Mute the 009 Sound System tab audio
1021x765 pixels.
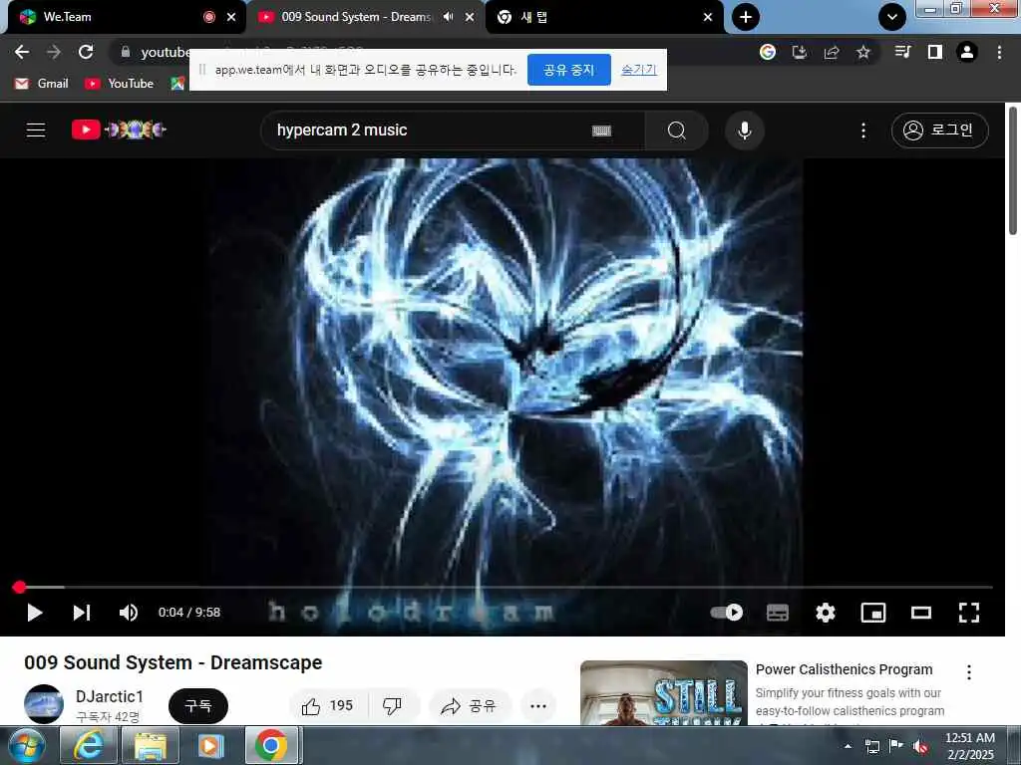click(x=448, y=17)
